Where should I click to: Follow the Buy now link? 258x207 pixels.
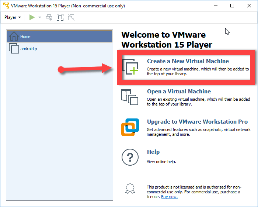tap(169, 197)
